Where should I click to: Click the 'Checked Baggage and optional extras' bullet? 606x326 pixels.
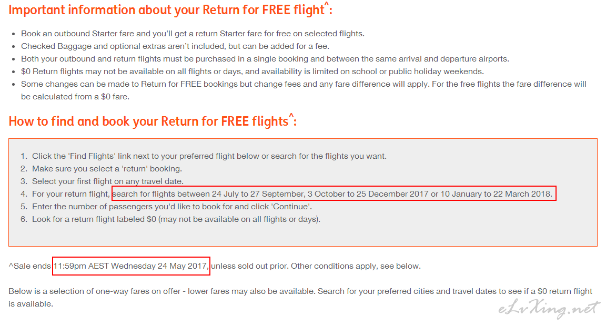coord(175,46)
